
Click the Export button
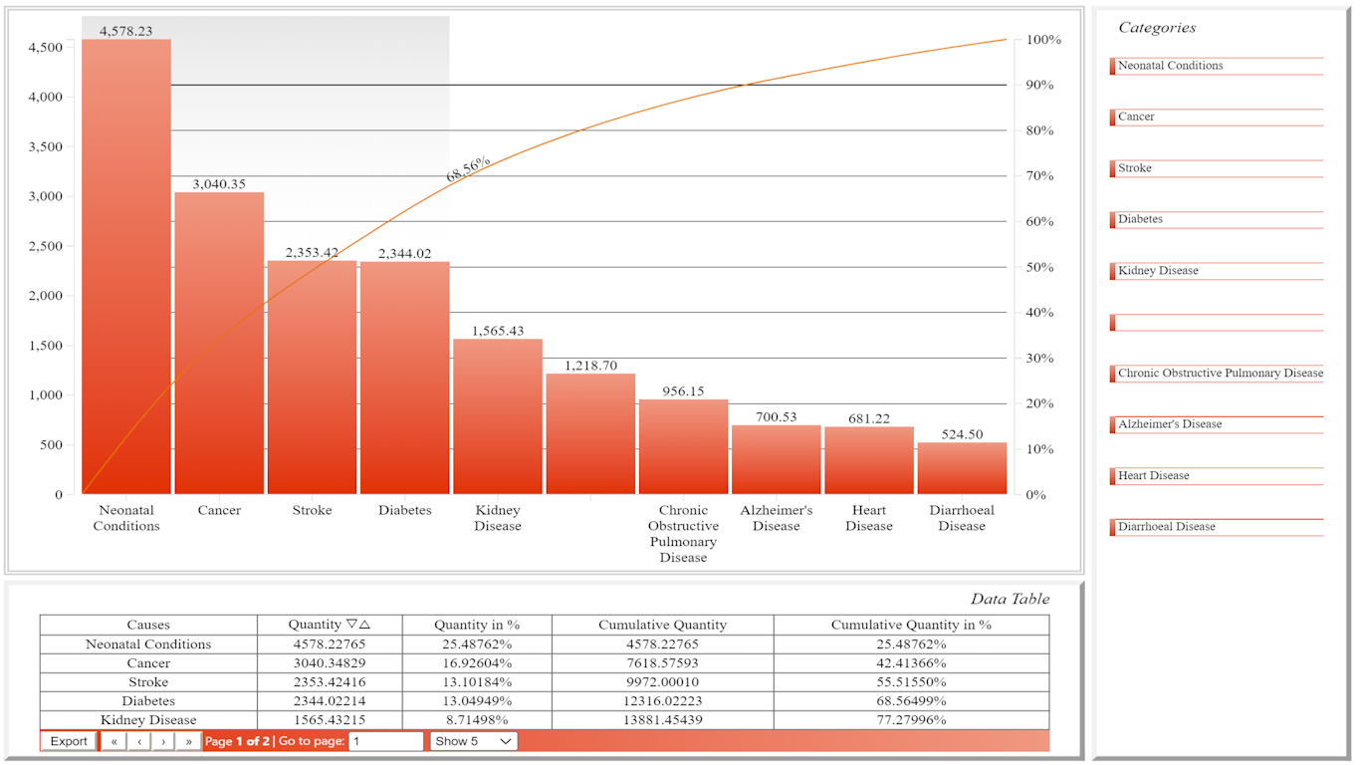point(69,741)
